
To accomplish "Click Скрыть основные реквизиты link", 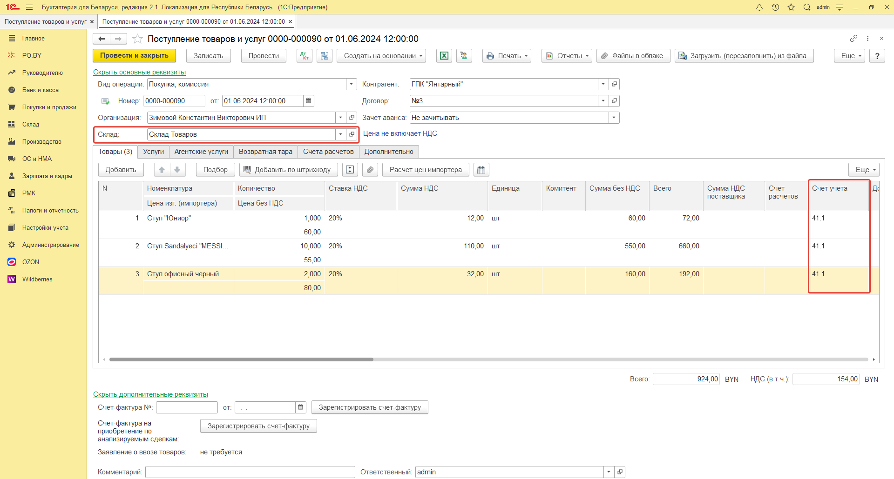I will pyautogui.click(x=139, y=72).
